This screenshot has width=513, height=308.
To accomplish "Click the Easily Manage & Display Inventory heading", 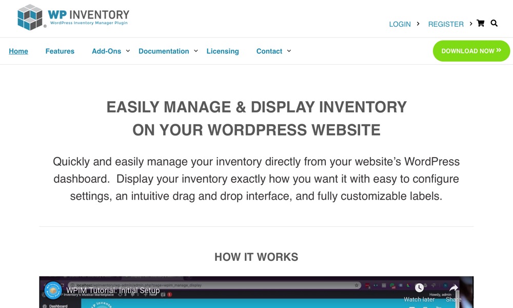I will pyautogui.click(x=256, y=119).
